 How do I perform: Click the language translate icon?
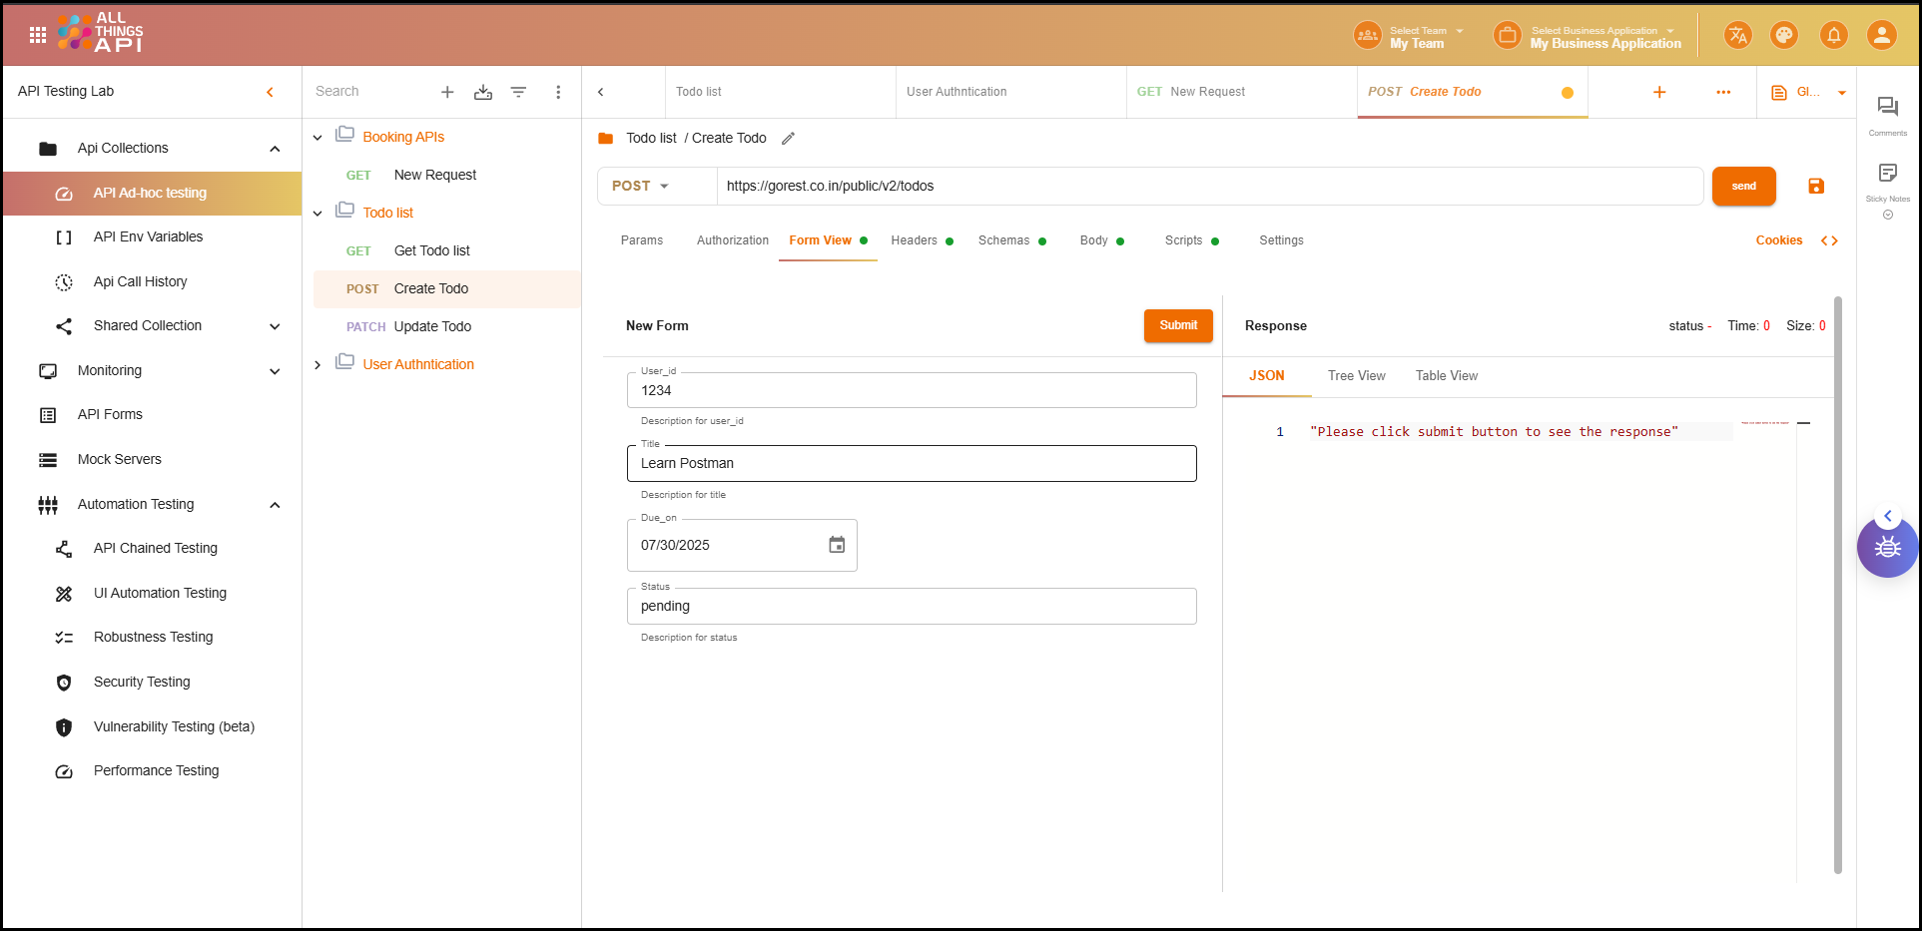1737,36
